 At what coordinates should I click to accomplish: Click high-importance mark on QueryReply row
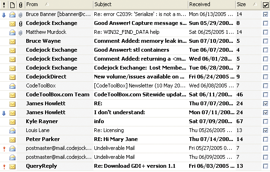pyautogui.click(x=4, y=167)
